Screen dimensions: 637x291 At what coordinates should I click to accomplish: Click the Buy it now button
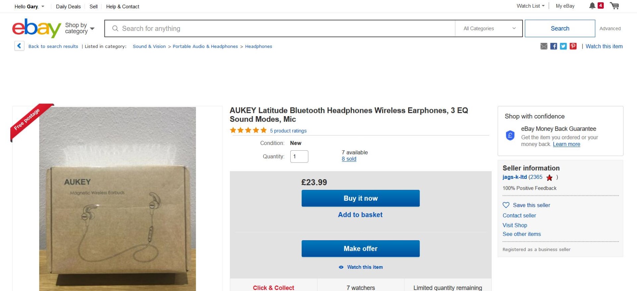(360, 198)
